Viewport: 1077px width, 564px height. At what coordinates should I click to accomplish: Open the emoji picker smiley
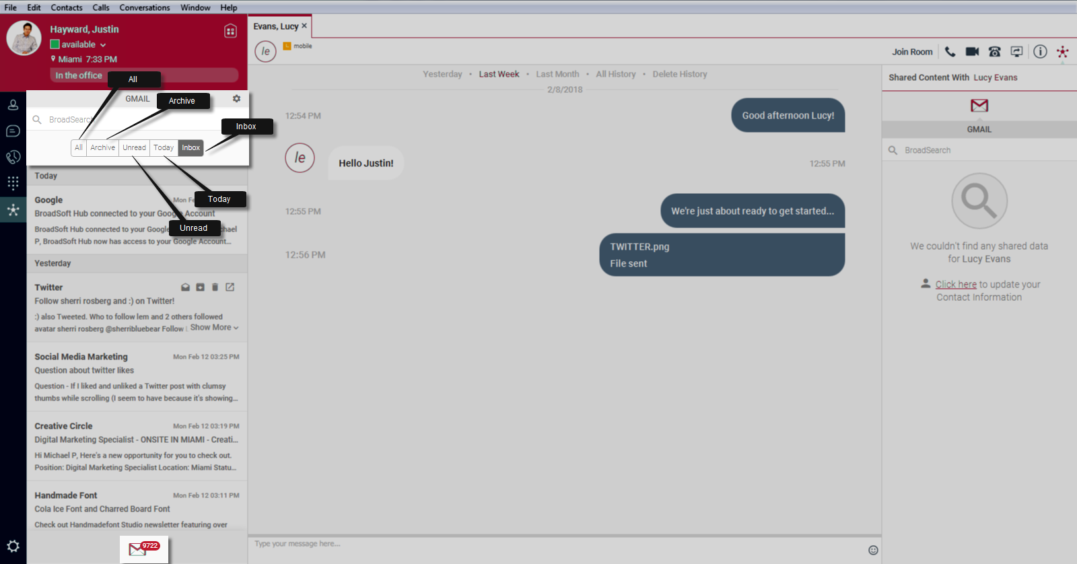pyautogui.click(x=873, y=550)
